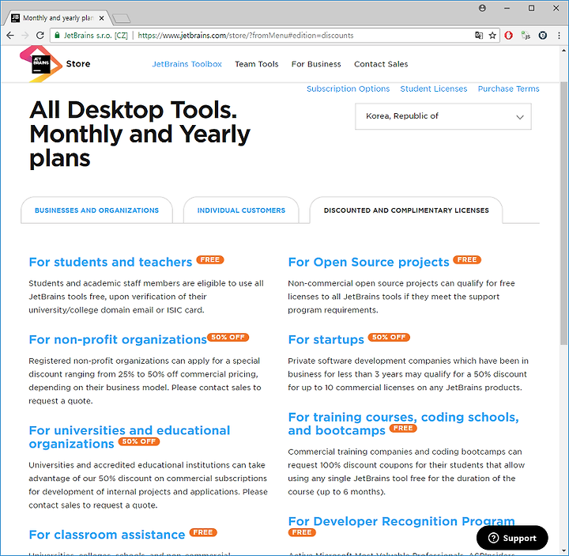This screenshot has width=569, height=556.
Task: Click the JetBrains logo in header
Action: pyautogui.click(x=40, y=64)
